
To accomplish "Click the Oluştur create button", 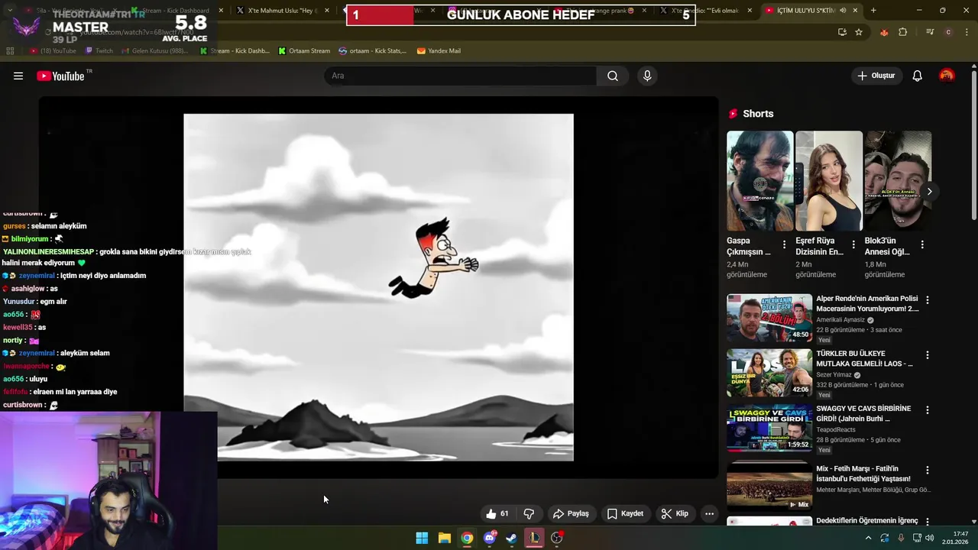I will pos(876,76).
